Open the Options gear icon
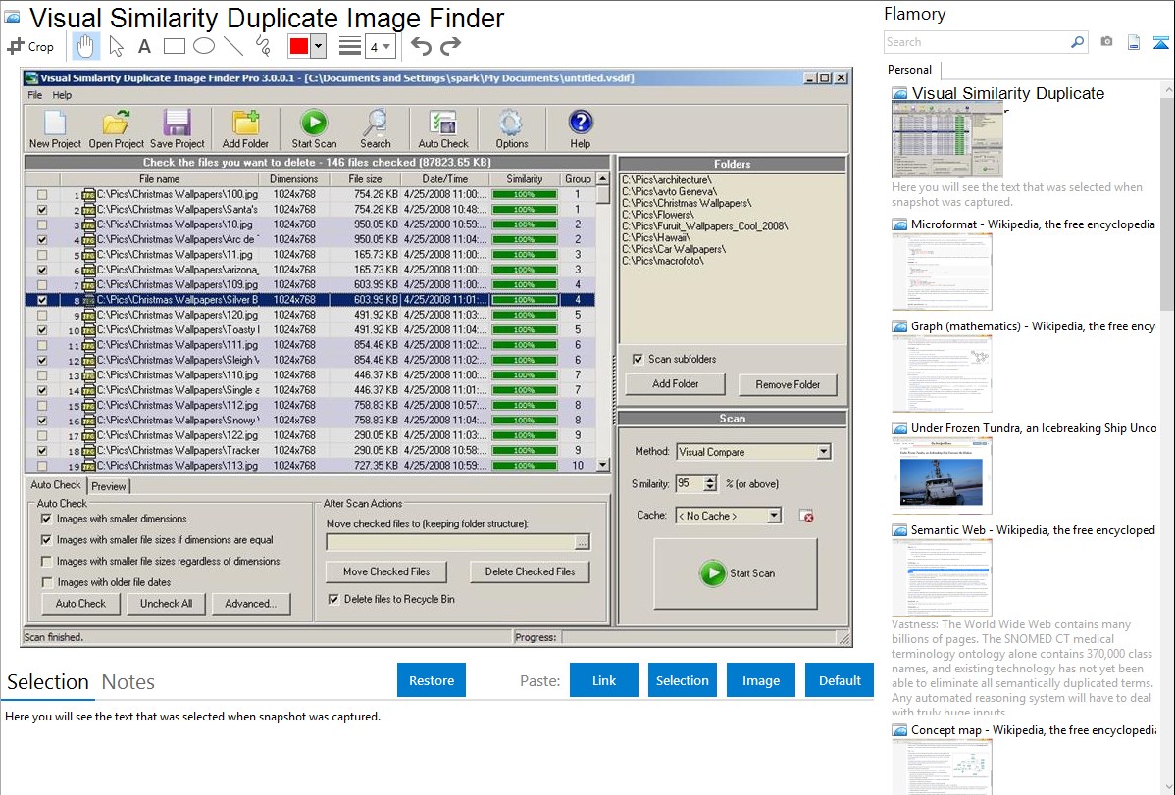This screenshot has height=795, width=1175. tap(511, 128)
